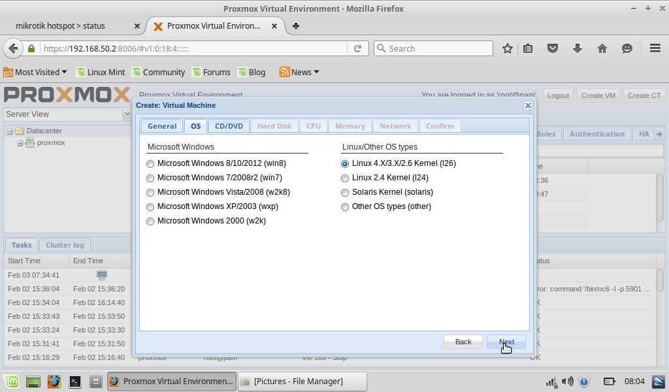This screenshot has height=392, width=669.
Task: Close the mikrotik hotspot tab
Action: coord(137,26)
